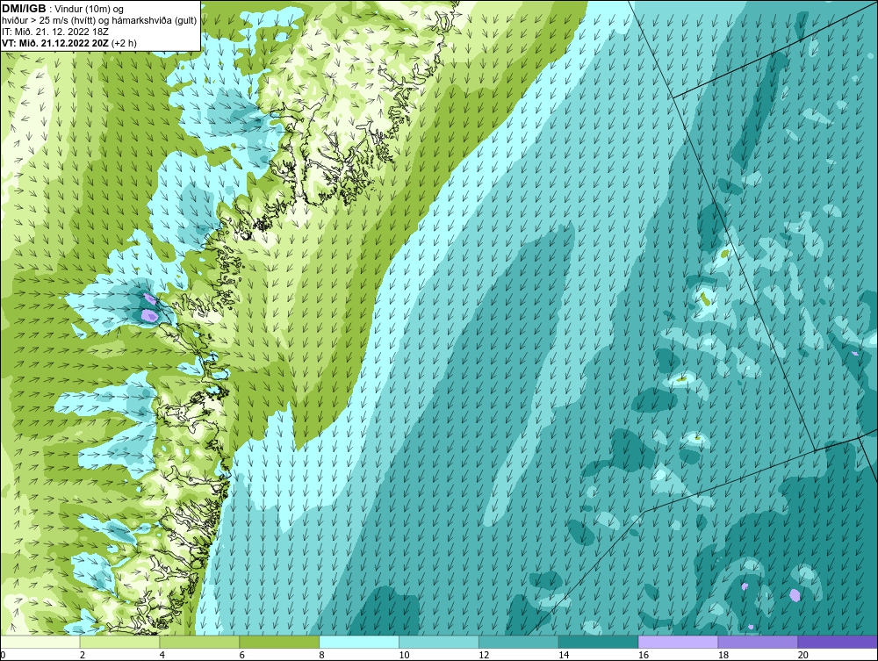Click the initial time line 'IT: Mið. 21. 12. 2022 18Z'
The image size is (878, 661).
click(55, 32)
